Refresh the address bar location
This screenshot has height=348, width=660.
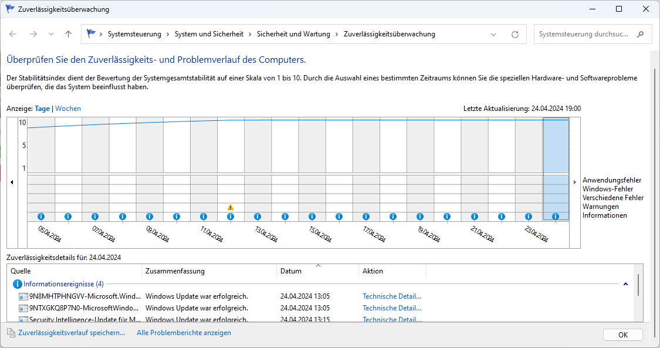point(515,35)
